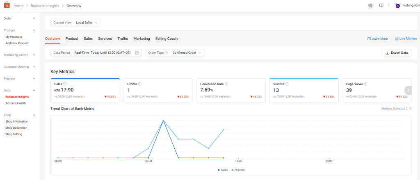Open Shop Setting in sidebar

click(14, 134)
